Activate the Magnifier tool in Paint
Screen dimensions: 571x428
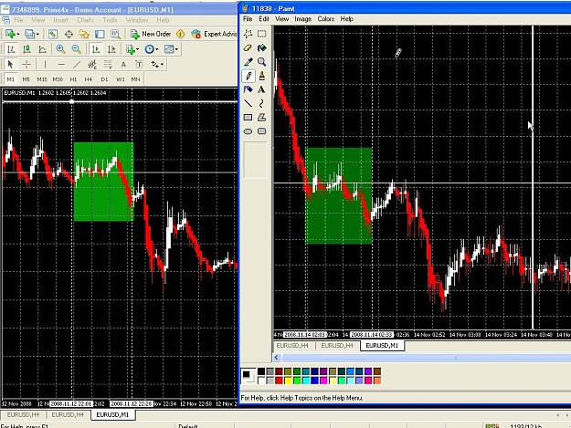262,62
